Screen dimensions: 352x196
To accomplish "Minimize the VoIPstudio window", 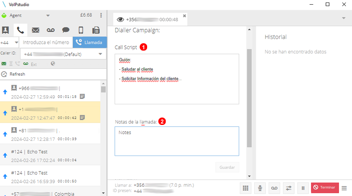I will 311,4.
